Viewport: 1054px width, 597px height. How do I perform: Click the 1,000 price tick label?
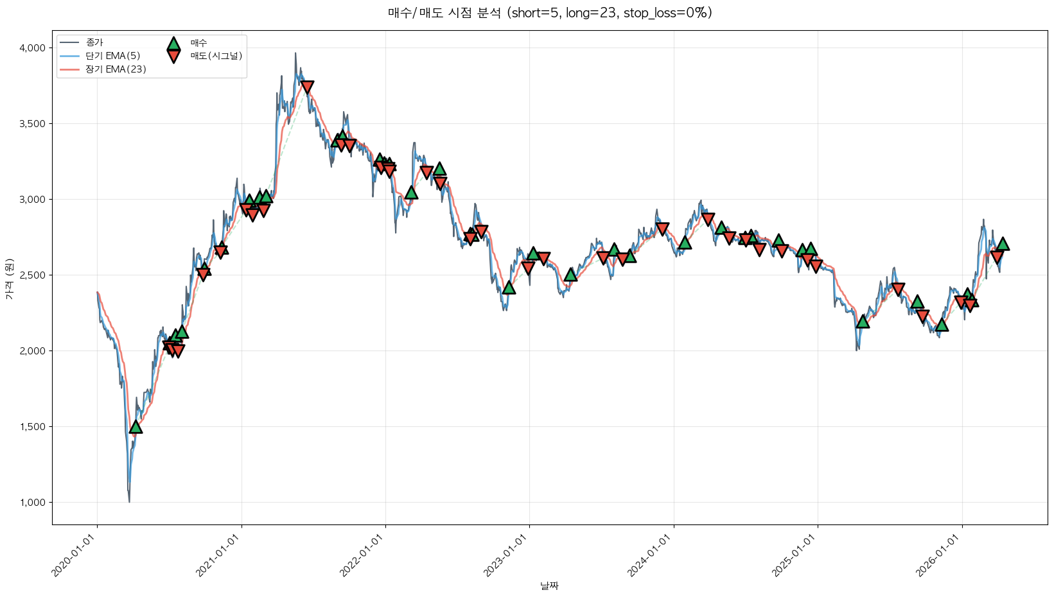coord(32,503)
